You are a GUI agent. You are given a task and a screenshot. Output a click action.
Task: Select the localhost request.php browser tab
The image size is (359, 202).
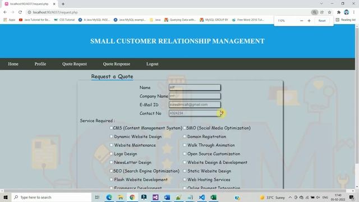29,4
